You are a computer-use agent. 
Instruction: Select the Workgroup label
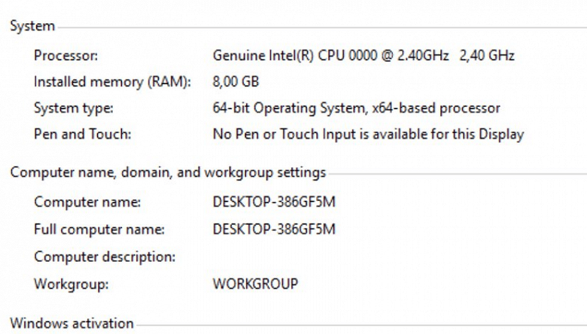point(71,284)
